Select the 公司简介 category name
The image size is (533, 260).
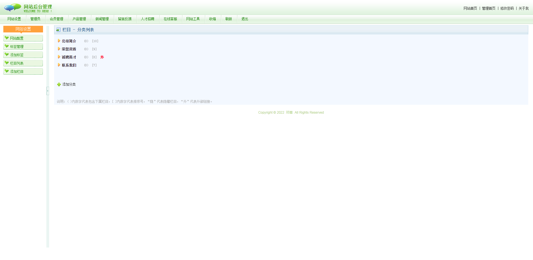69,41
